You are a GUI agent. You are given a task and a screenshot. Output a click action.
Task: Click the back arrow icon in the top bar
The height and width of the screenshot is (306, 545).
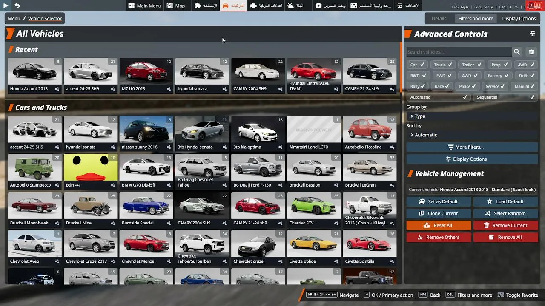pyautogui.click(x=17, y=6)
